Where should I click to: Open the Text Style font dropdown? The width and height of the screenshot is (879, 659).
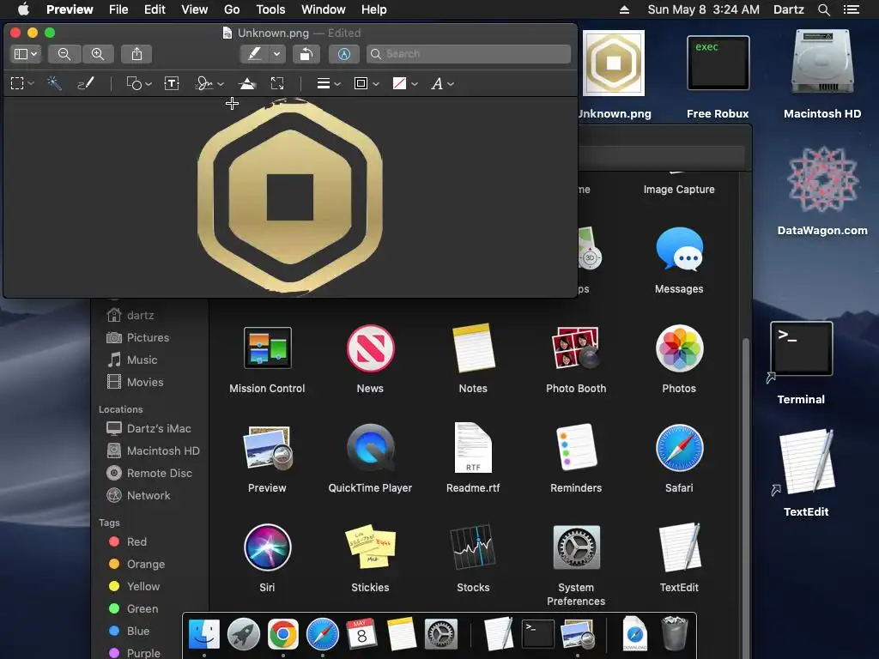[442, 83]
